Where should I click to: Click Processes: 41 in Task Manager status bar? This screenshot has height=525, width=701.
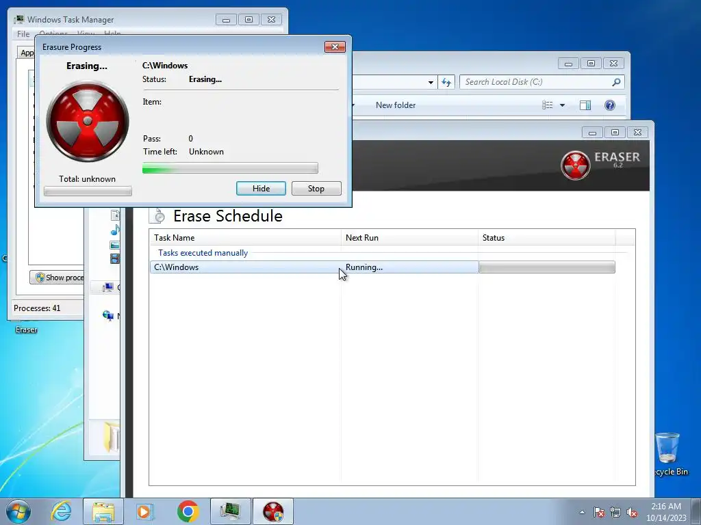pos(37,308)
